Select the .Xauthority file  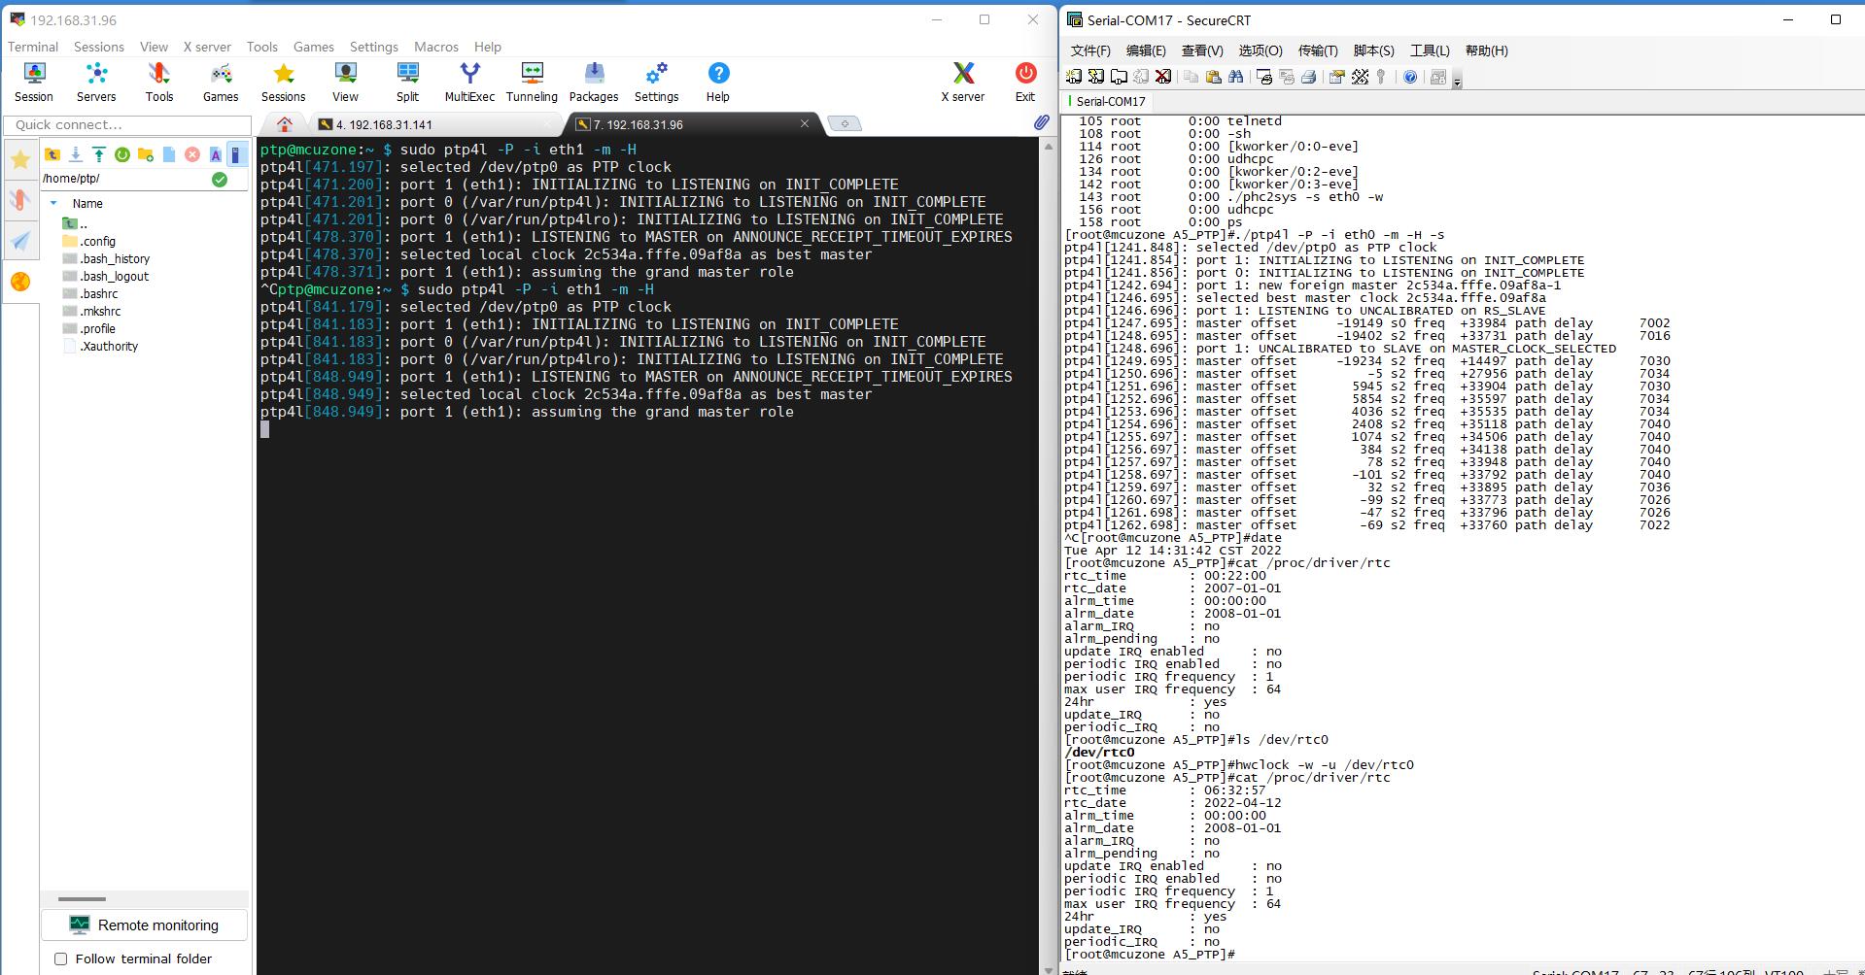point(100,346)
